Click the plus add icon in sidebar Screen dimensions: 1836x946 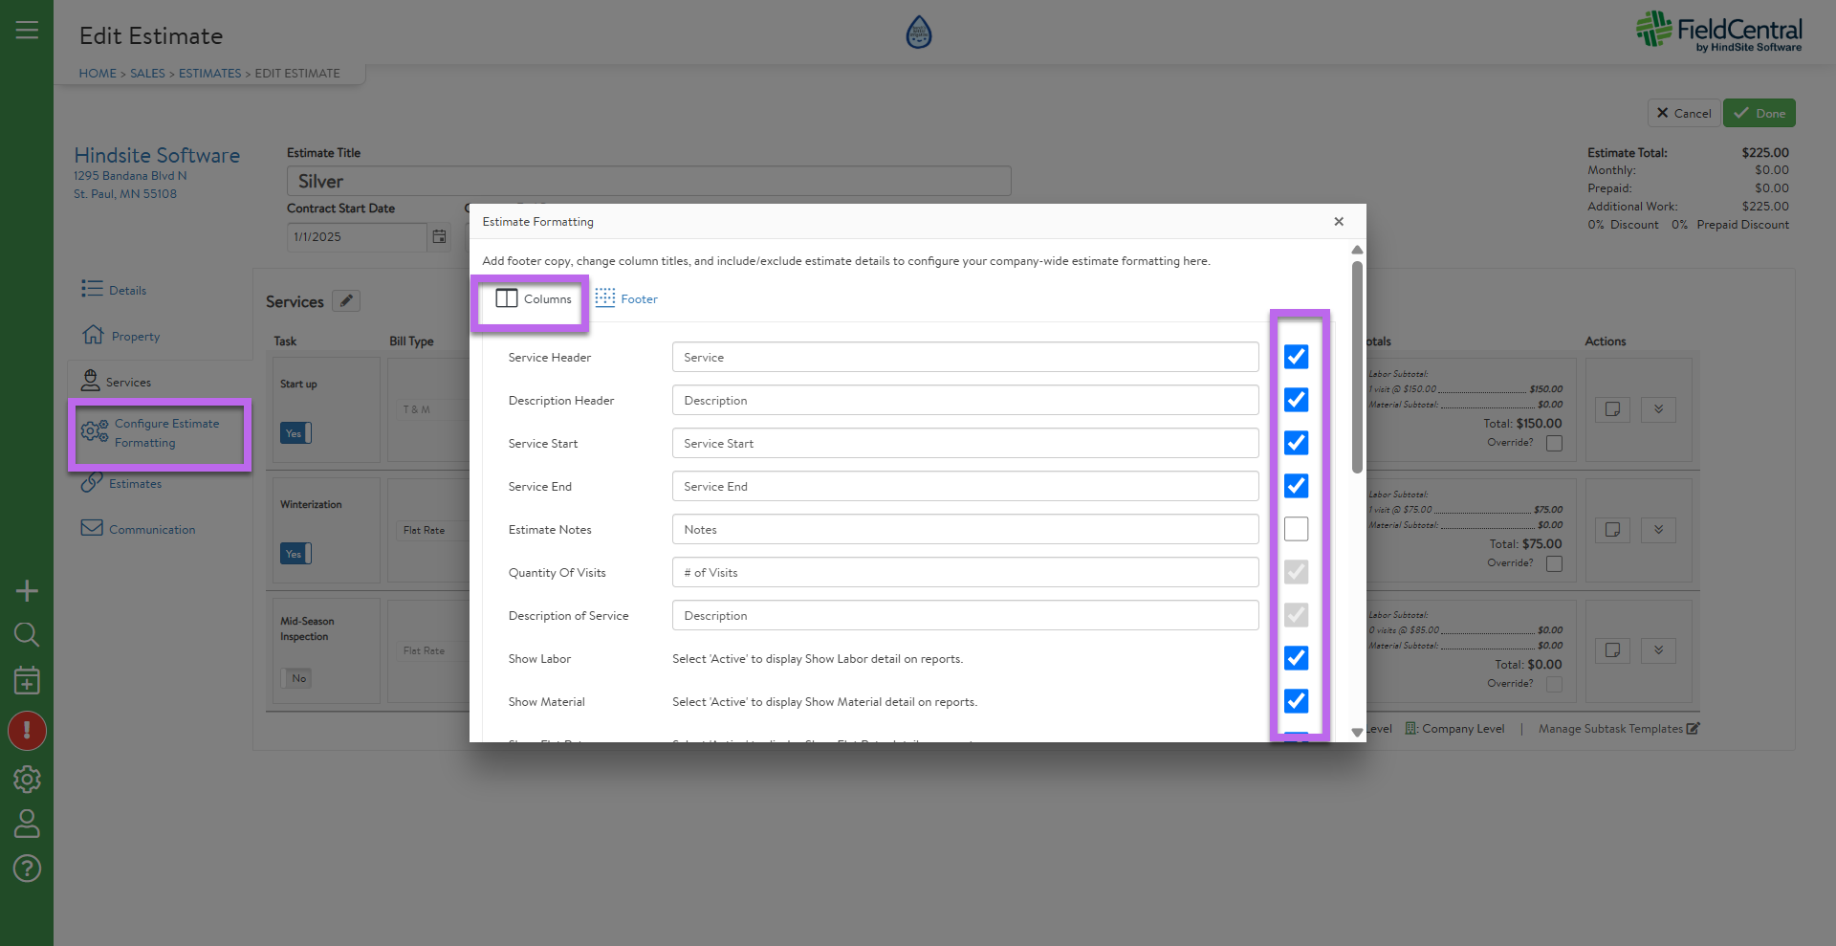(27, 591)
